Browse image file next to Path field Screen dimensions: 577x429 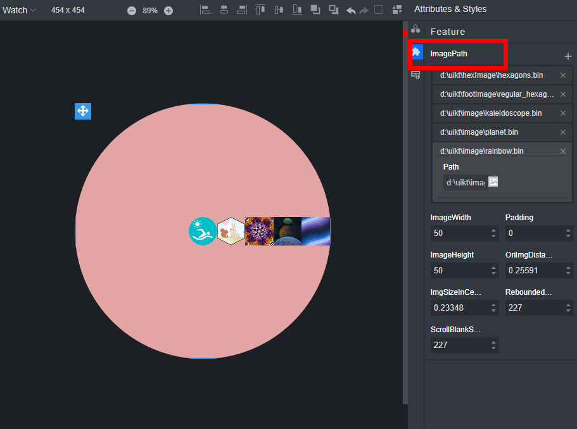pos(493,182)
